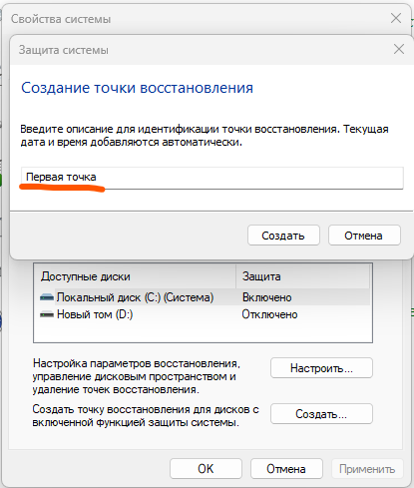This screenshot has width=414, height=488.
Task: Click the Отключено status of drive D:
Action: click(x=269, y=314)
